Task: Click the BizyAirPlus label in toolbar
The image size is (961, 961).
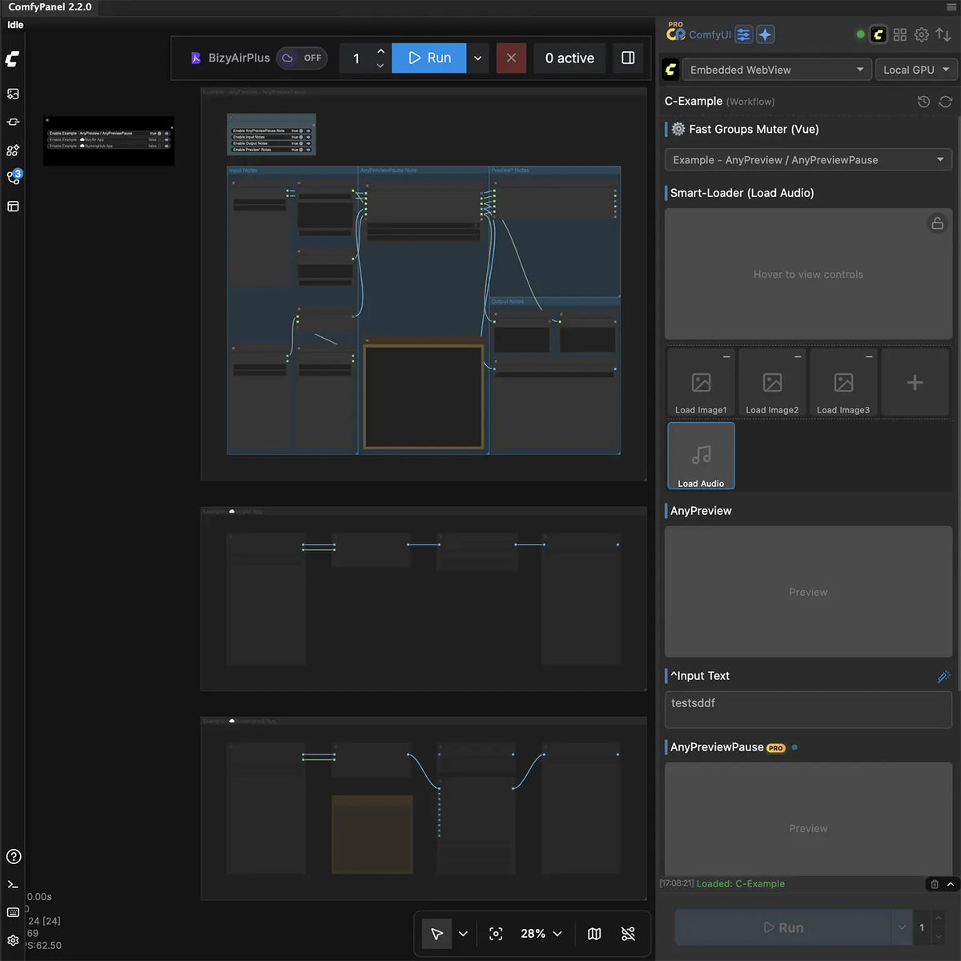Action: coord(239,58)
